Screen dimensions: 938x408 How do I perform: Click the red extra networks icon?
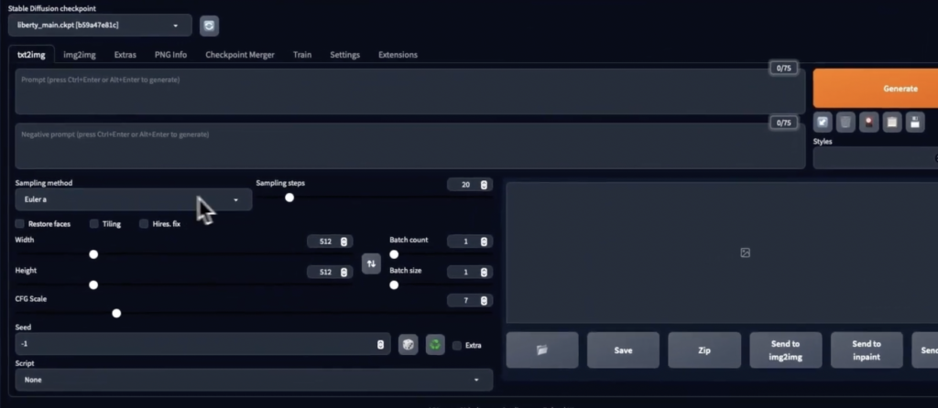point(868,123)
